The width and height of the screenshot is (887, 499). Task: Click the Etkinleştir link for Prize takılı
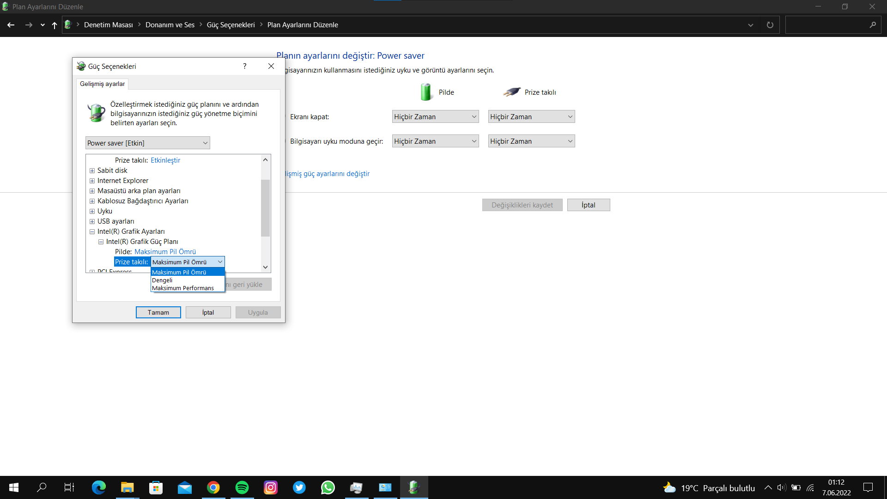tap(165, 160)
